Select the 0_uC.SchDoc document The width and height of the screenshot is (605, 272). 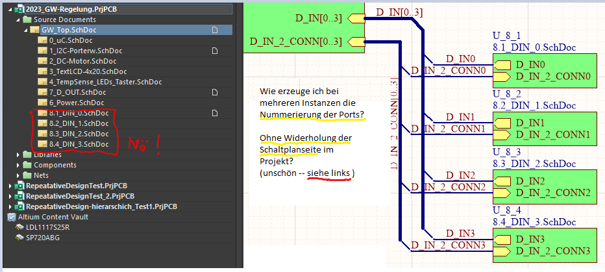tap(71, 40)
